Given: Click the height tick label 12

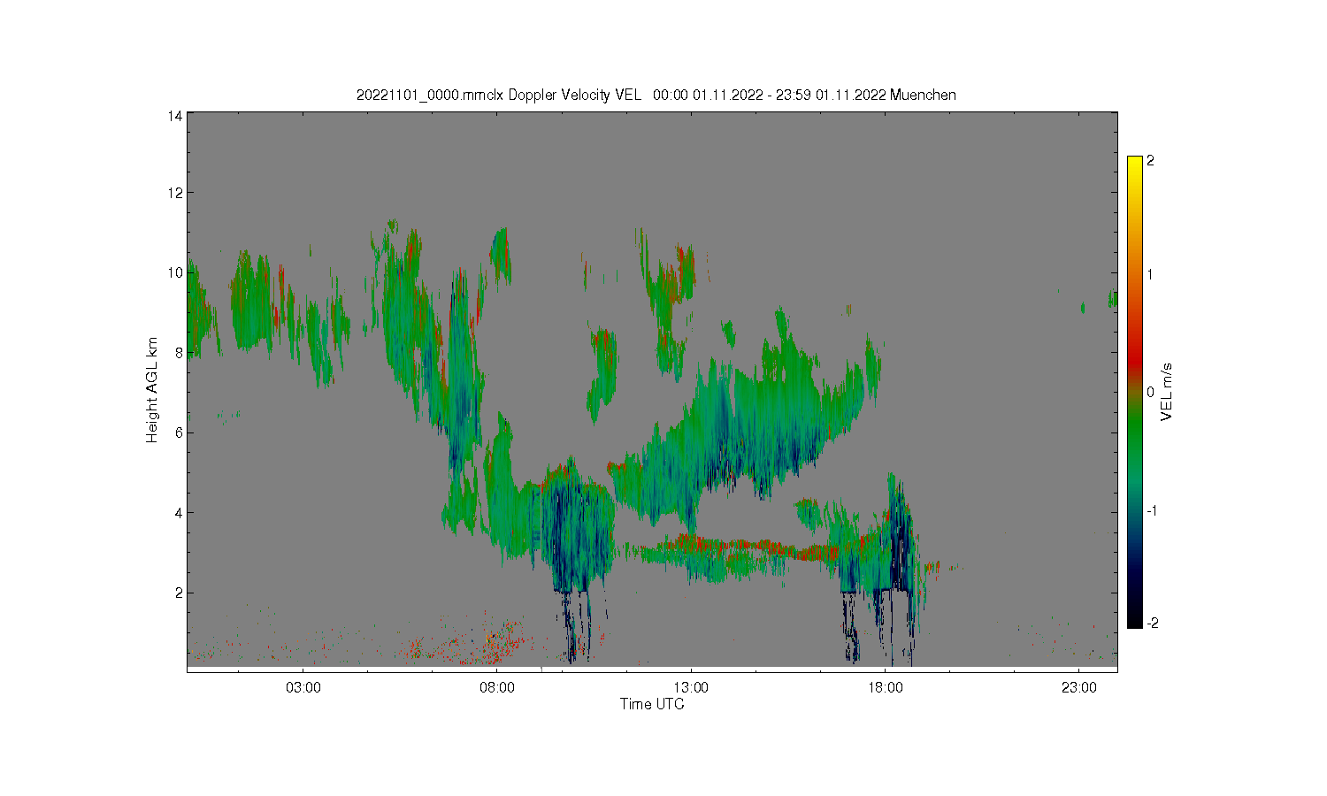Looking at the screenshot, I should pos(176,193).
